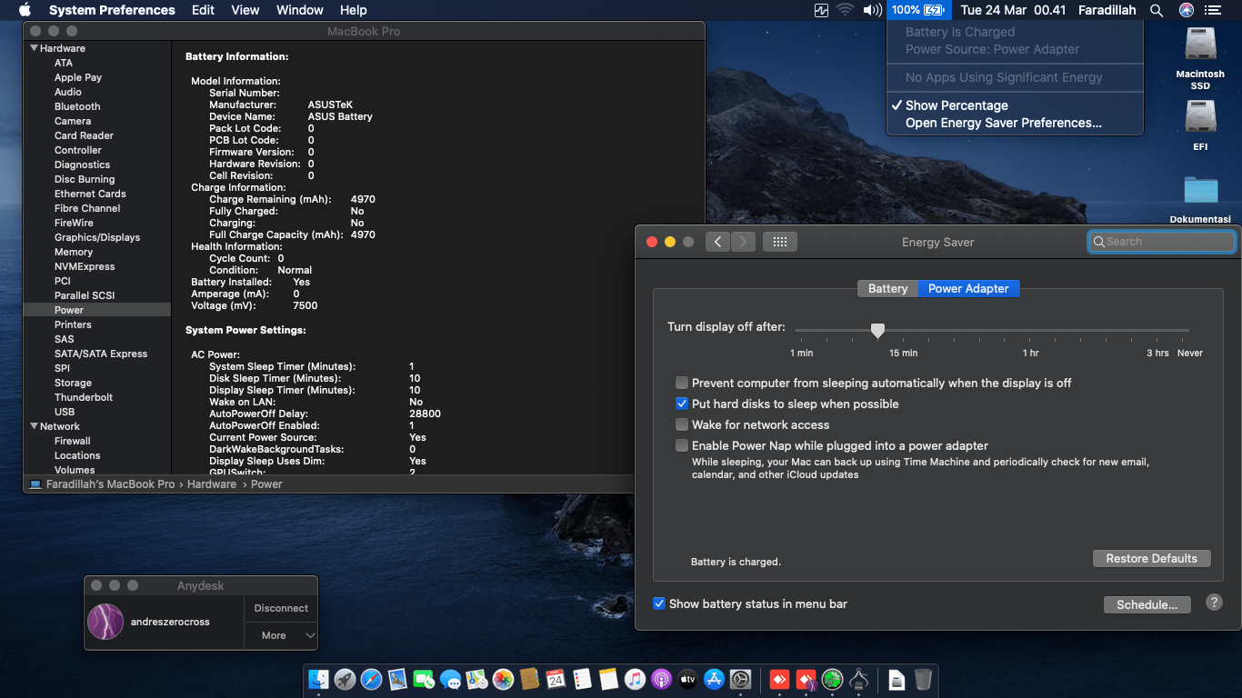Enable Power Nap while plugged in
1242x698 pixels.
(x=682, y=445)
